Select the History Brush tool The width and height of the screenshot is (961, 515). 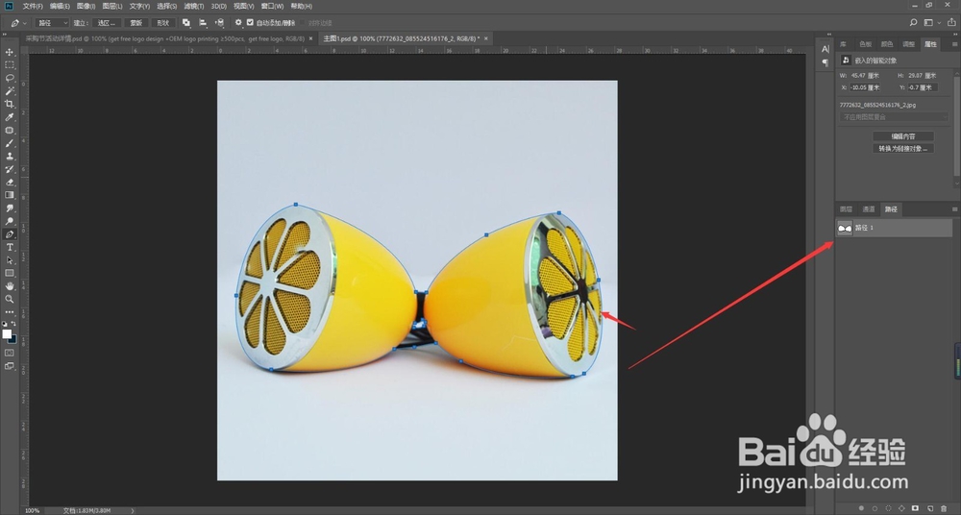click(x=10, y=169)
